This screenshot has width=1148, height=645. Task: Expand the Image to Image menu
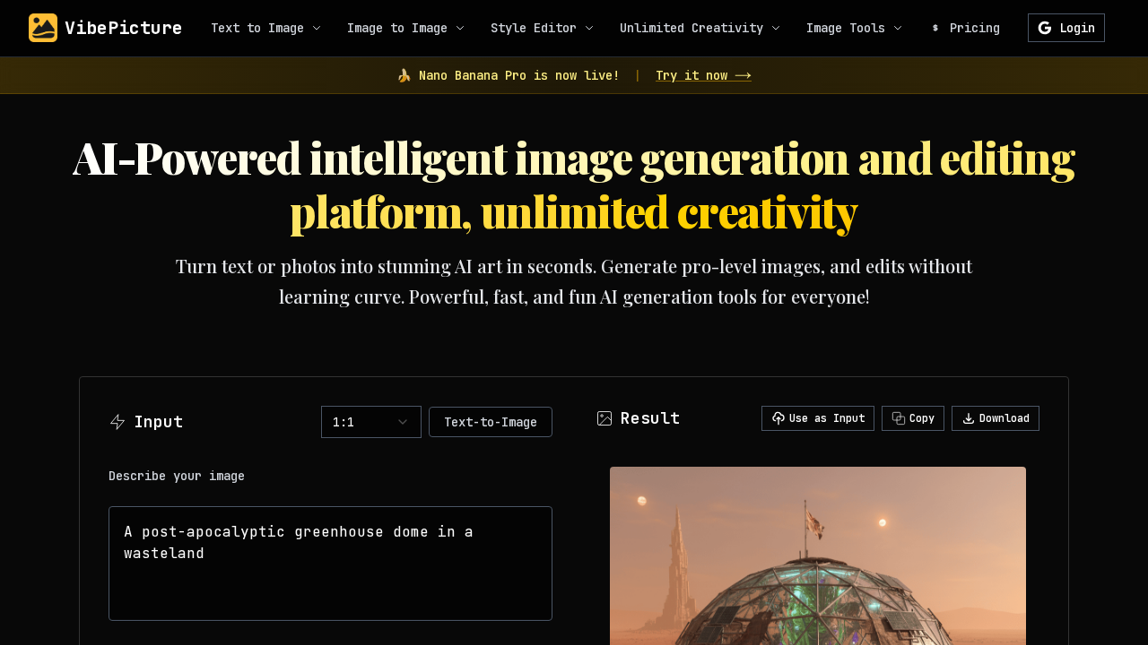(x=405, y=28)
